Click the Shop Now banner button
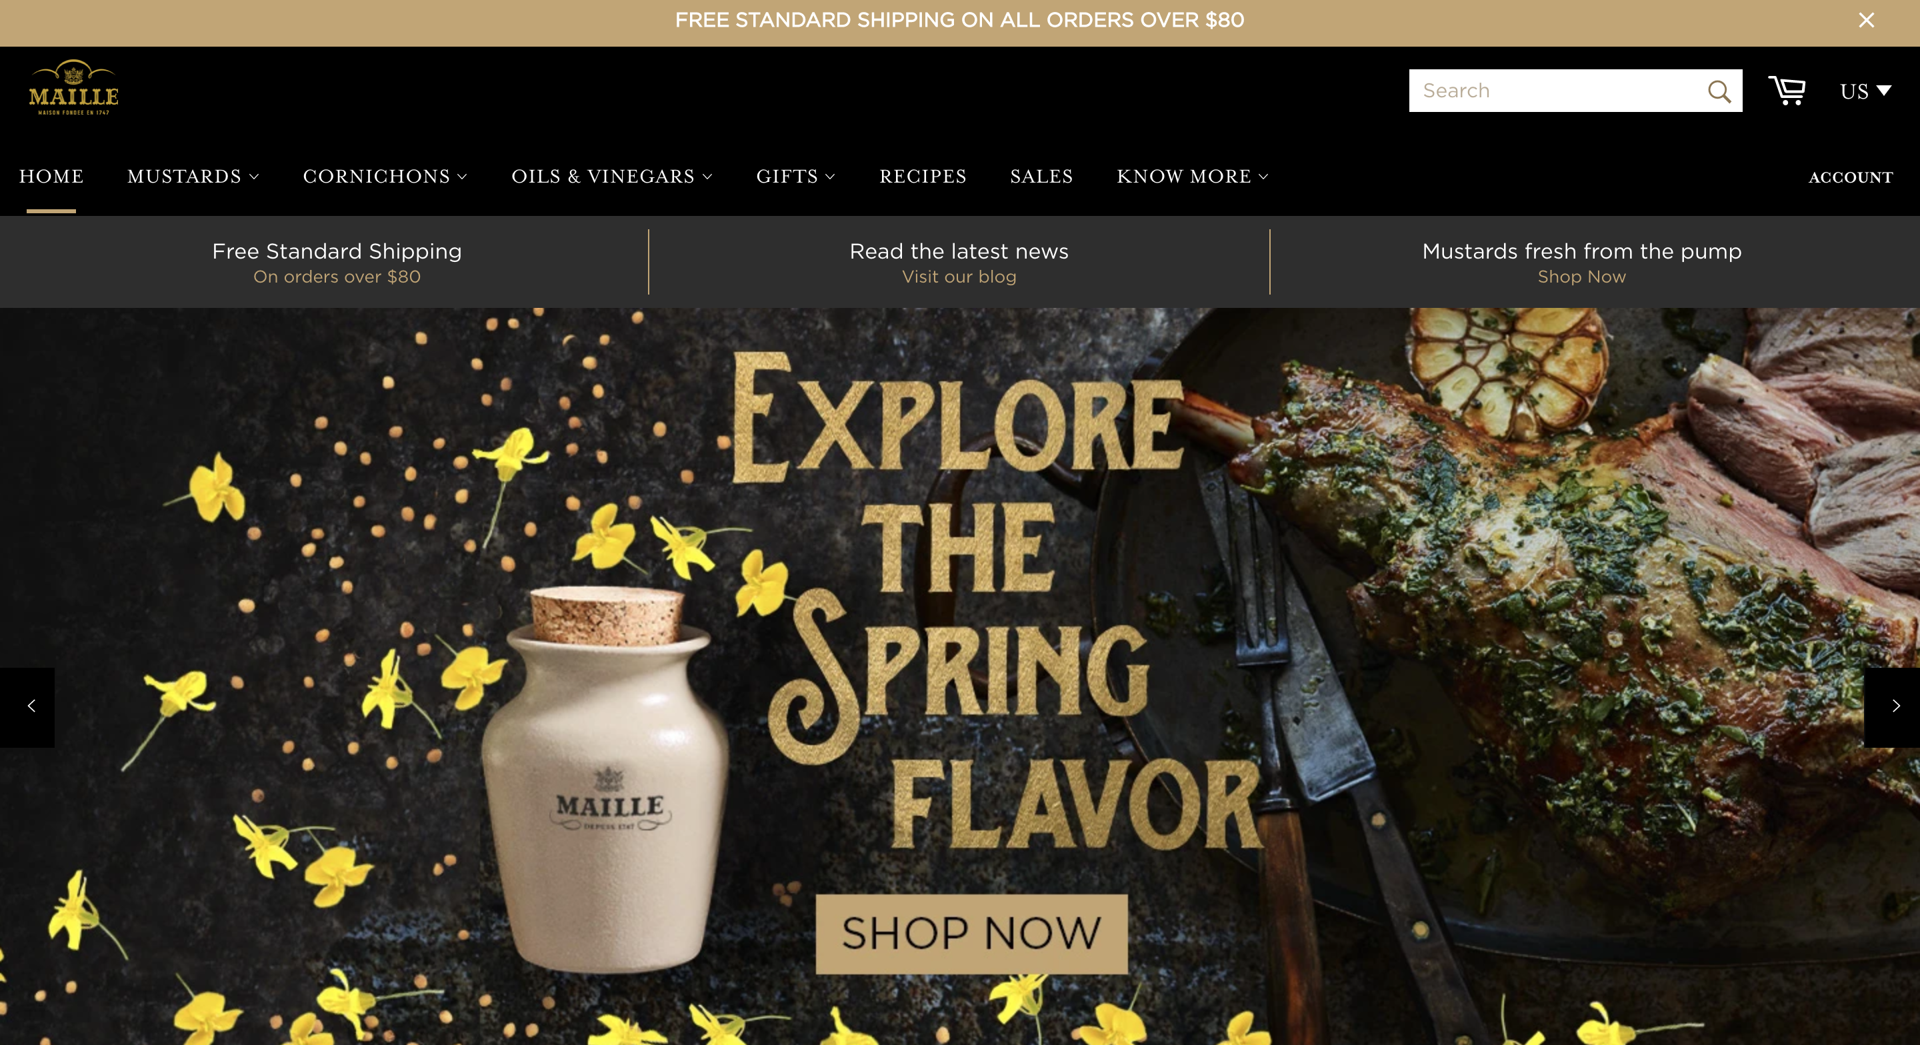The image size is (1920, 1045). tap(971, 934)
